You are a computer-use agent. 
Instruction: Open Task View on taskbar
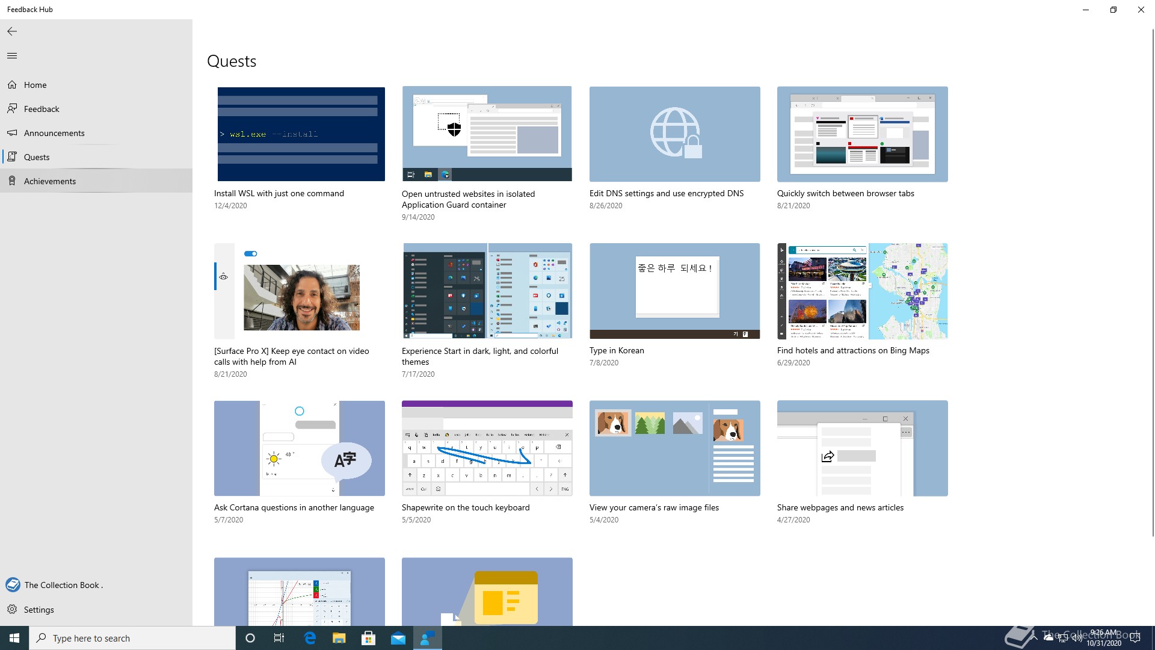(x=279, y=638)
